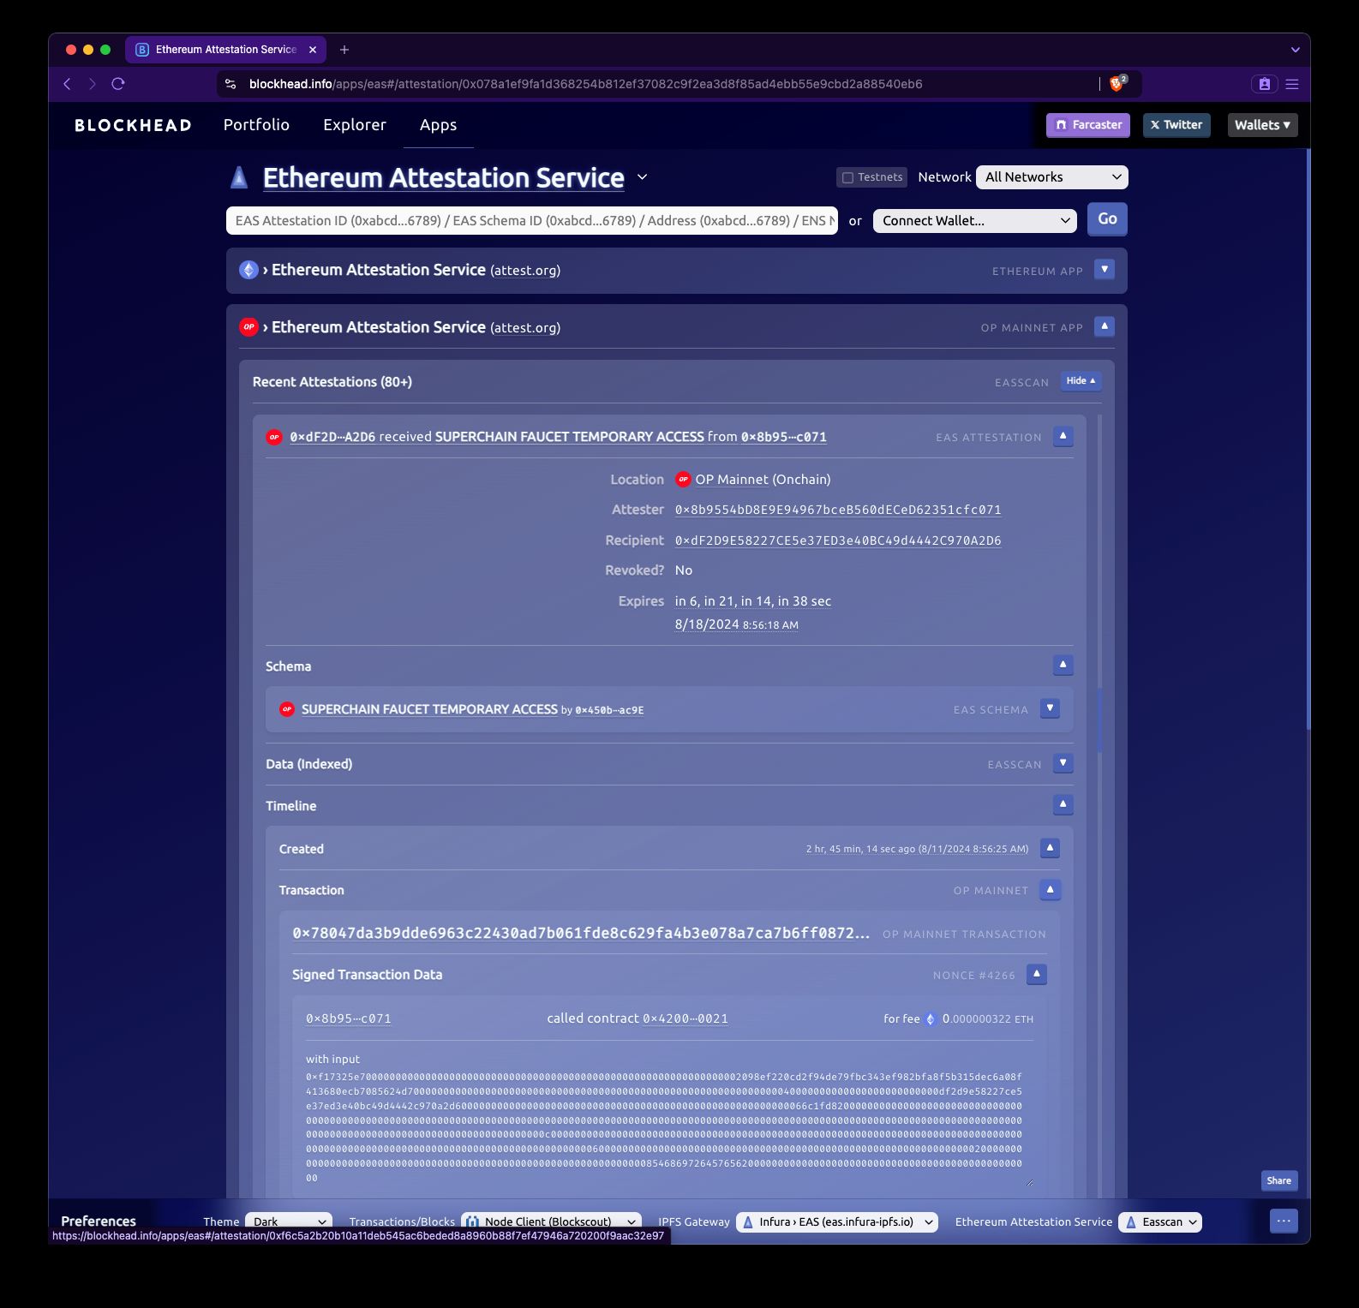Open the Apps section
Screen dimensions: 1359x1308
(438, 125)
